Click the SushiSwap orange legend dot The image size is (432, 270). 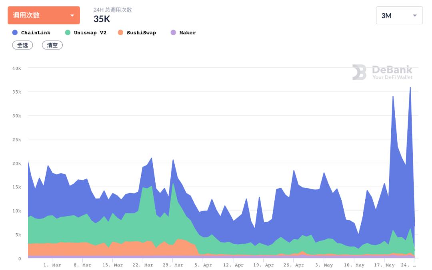tap(121, 33)
